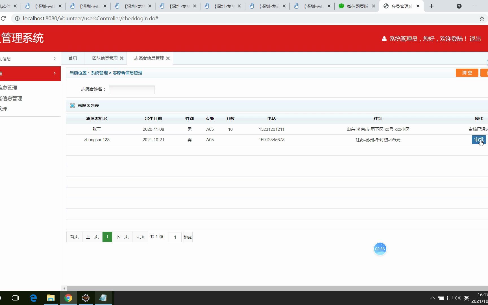Click the taskbar clock showing 16:17
The width and height of the screenshot is (488, 305).
coord(482,295)
